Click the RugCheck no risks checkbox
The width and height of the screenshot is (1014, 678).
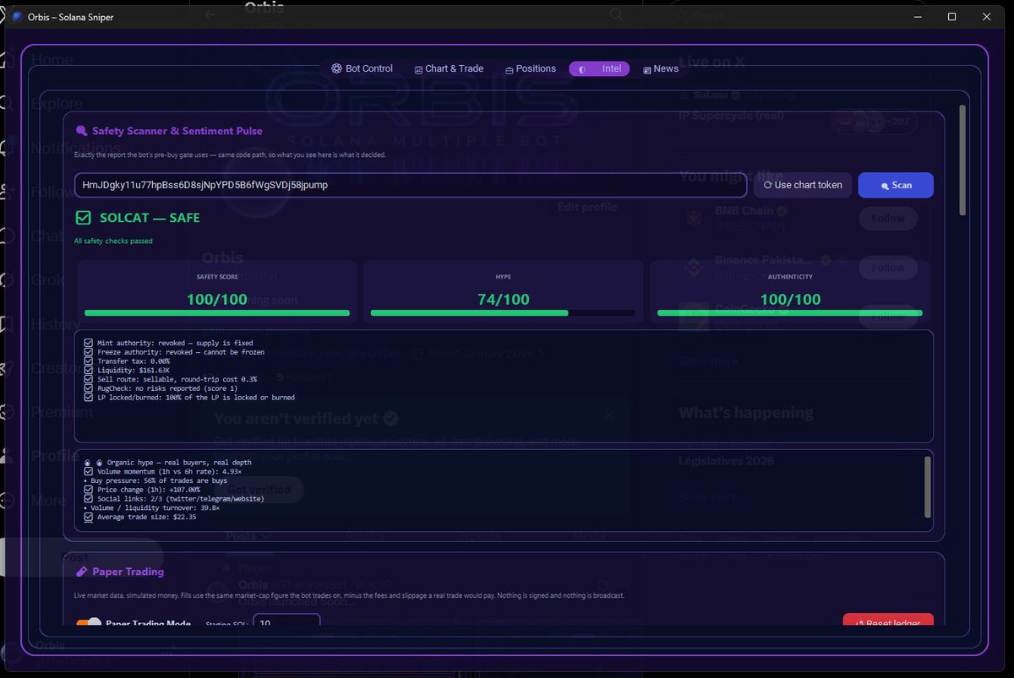point(89,388)
